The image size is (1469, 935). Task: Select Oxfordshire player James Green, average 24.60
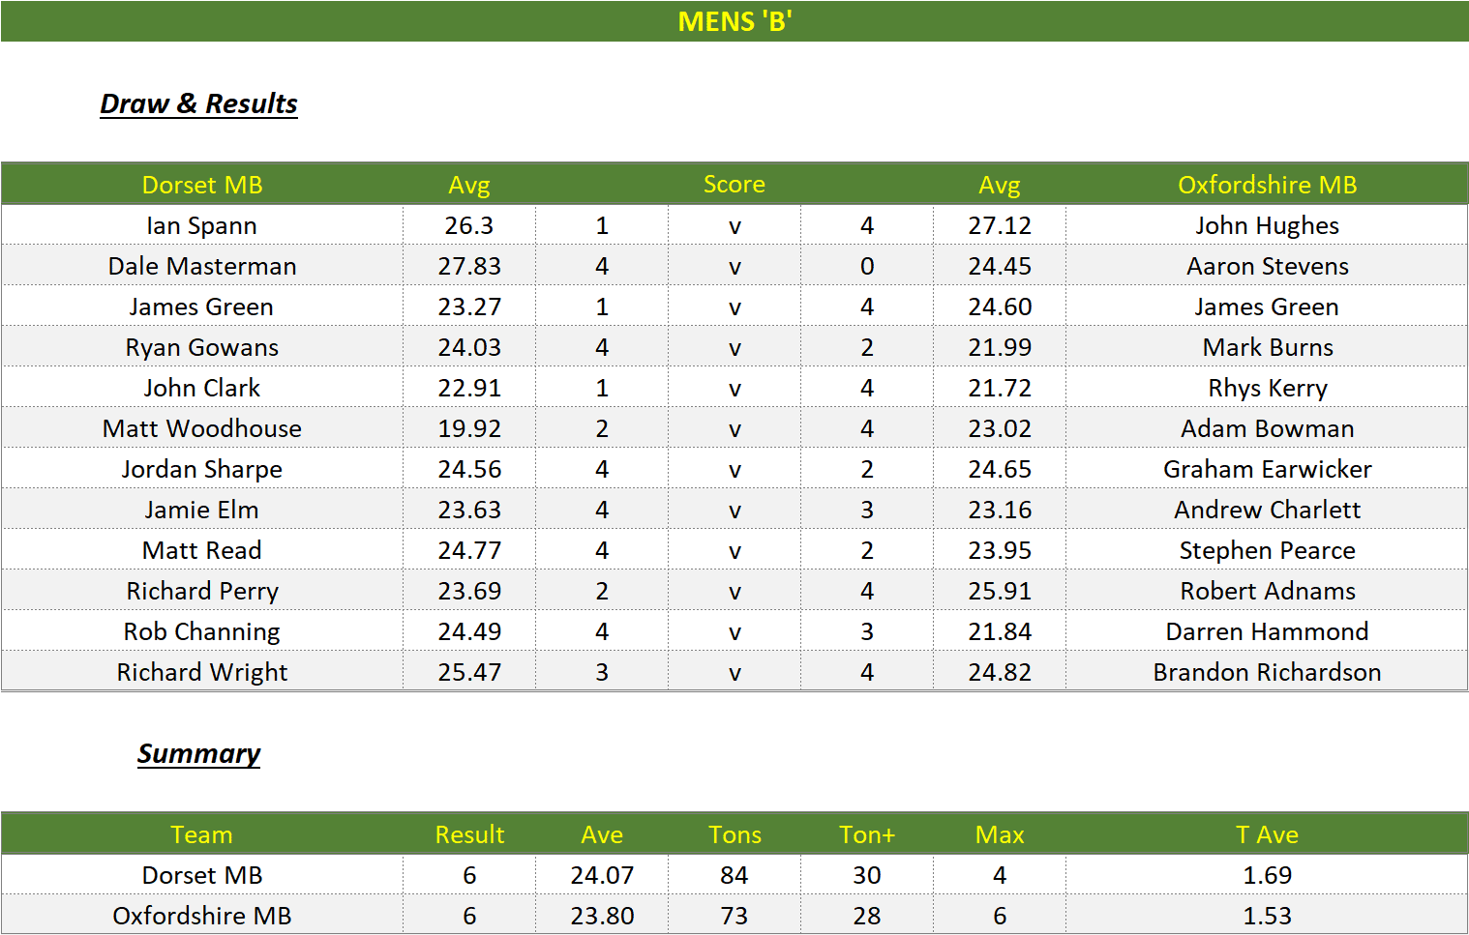1267,307
